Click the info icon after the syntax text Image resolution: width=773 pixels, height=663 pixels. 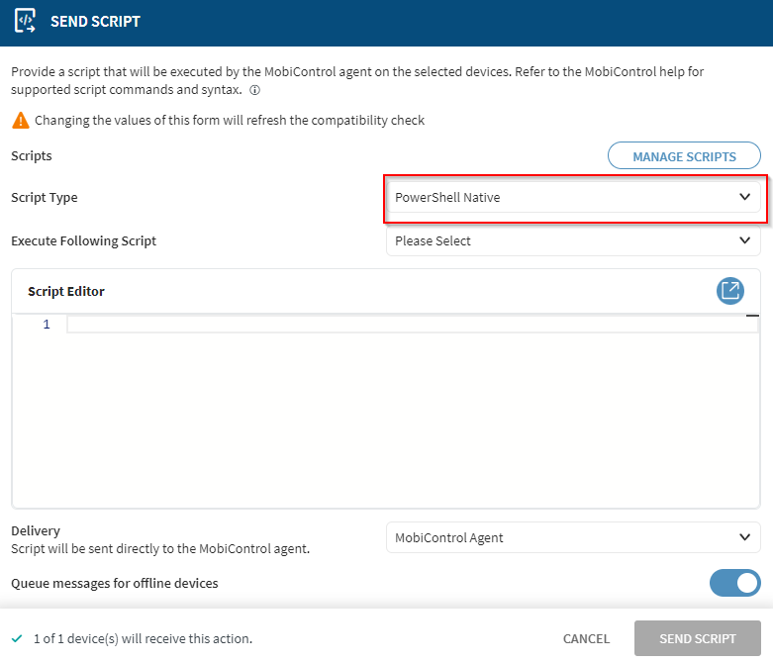pyautogui.click(x=255, y=90)
